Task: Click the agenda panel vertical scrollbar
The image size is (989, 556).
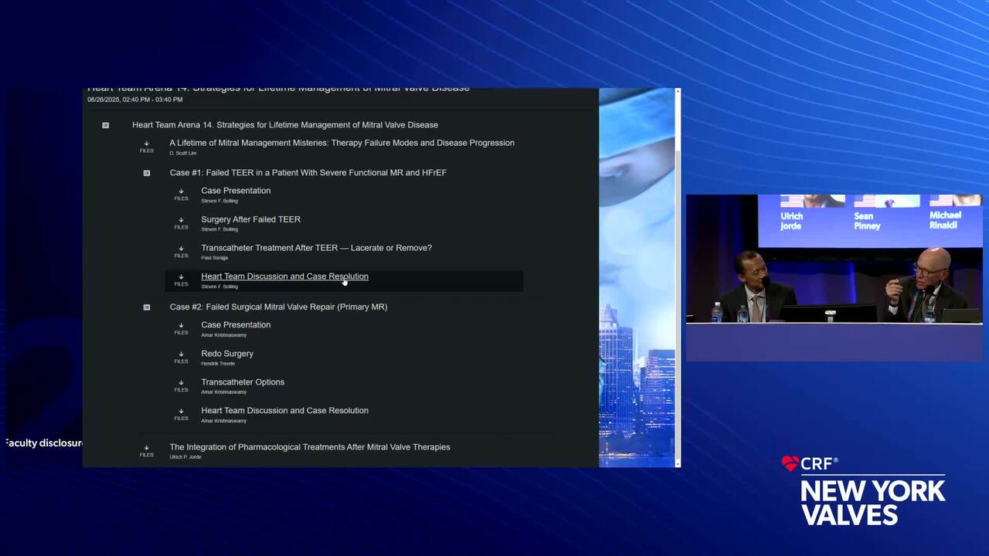Action: click(x=678, y=278)
